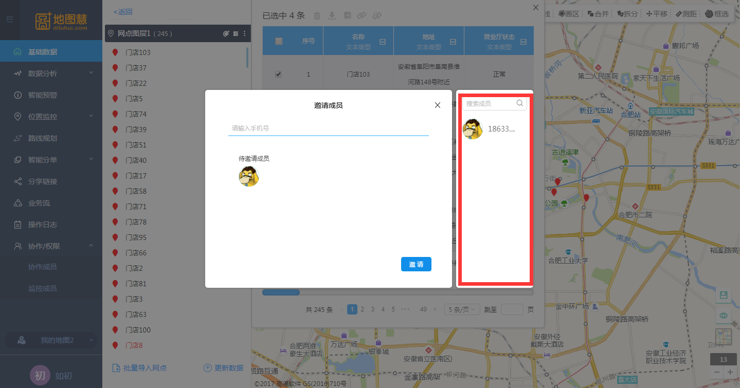Open 分享链接 in the sidebar
This screenshot has height=388, width=740.
tap(51, 181)
